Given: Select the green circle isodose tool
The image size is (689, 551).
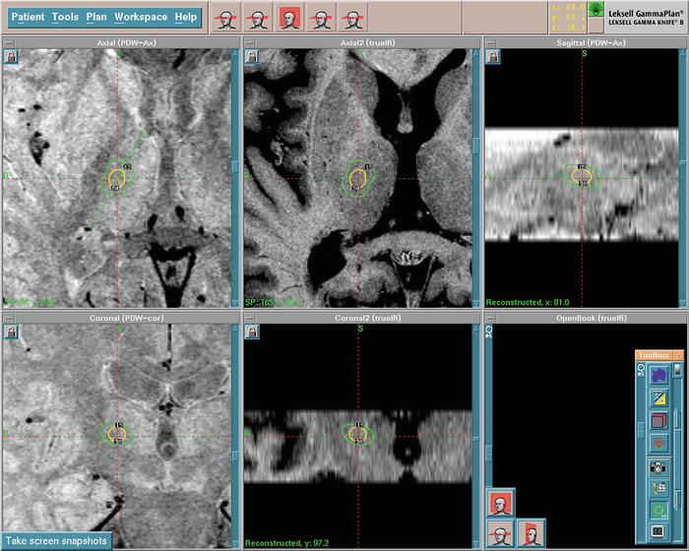Looking at the screenshot, I should point(658,510).
